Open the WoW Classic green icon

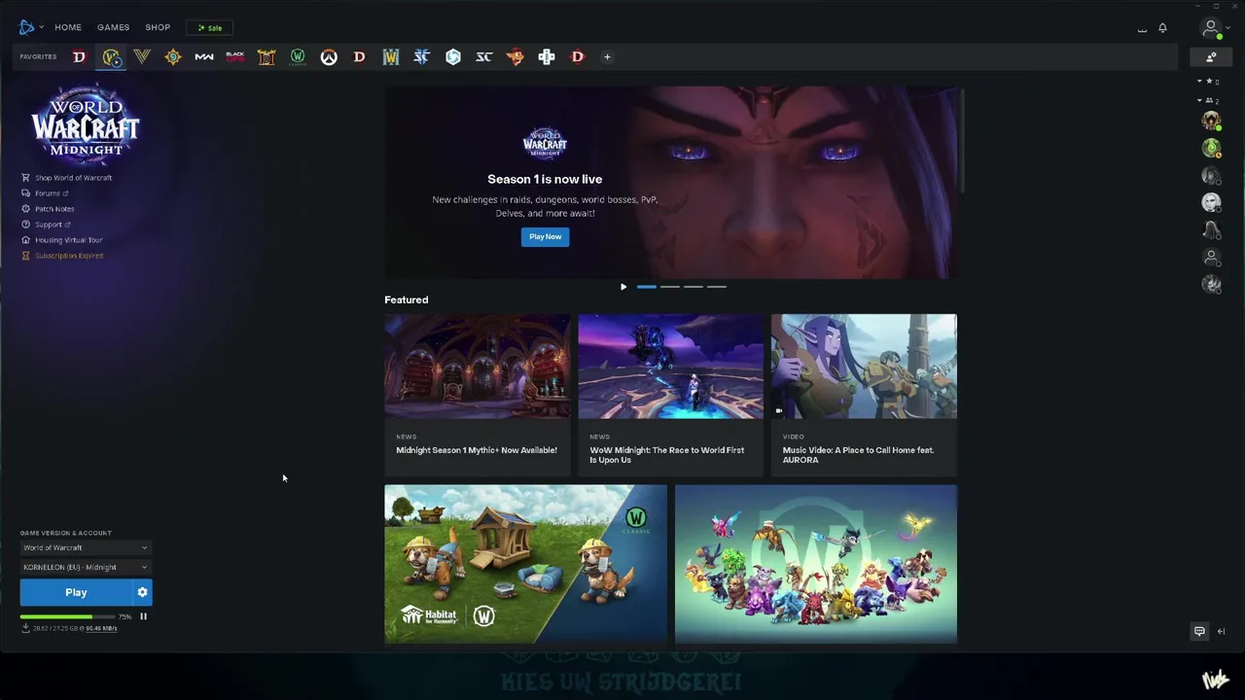pyautogui.click(x=298, y=57)
